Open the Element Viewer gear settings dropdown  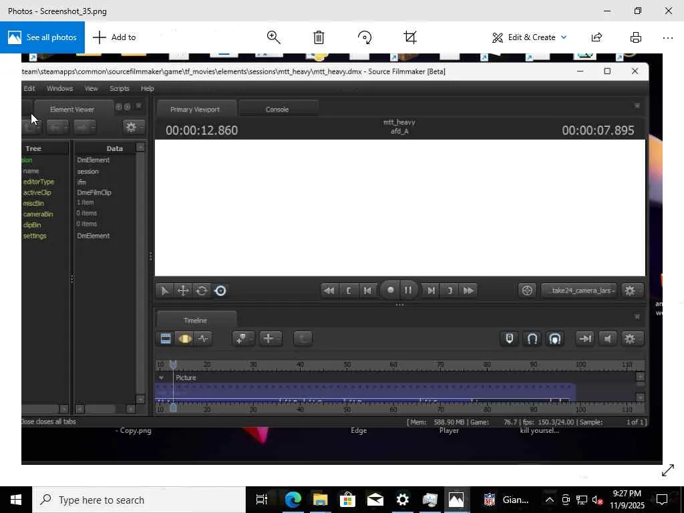click(x=133, y=127)
